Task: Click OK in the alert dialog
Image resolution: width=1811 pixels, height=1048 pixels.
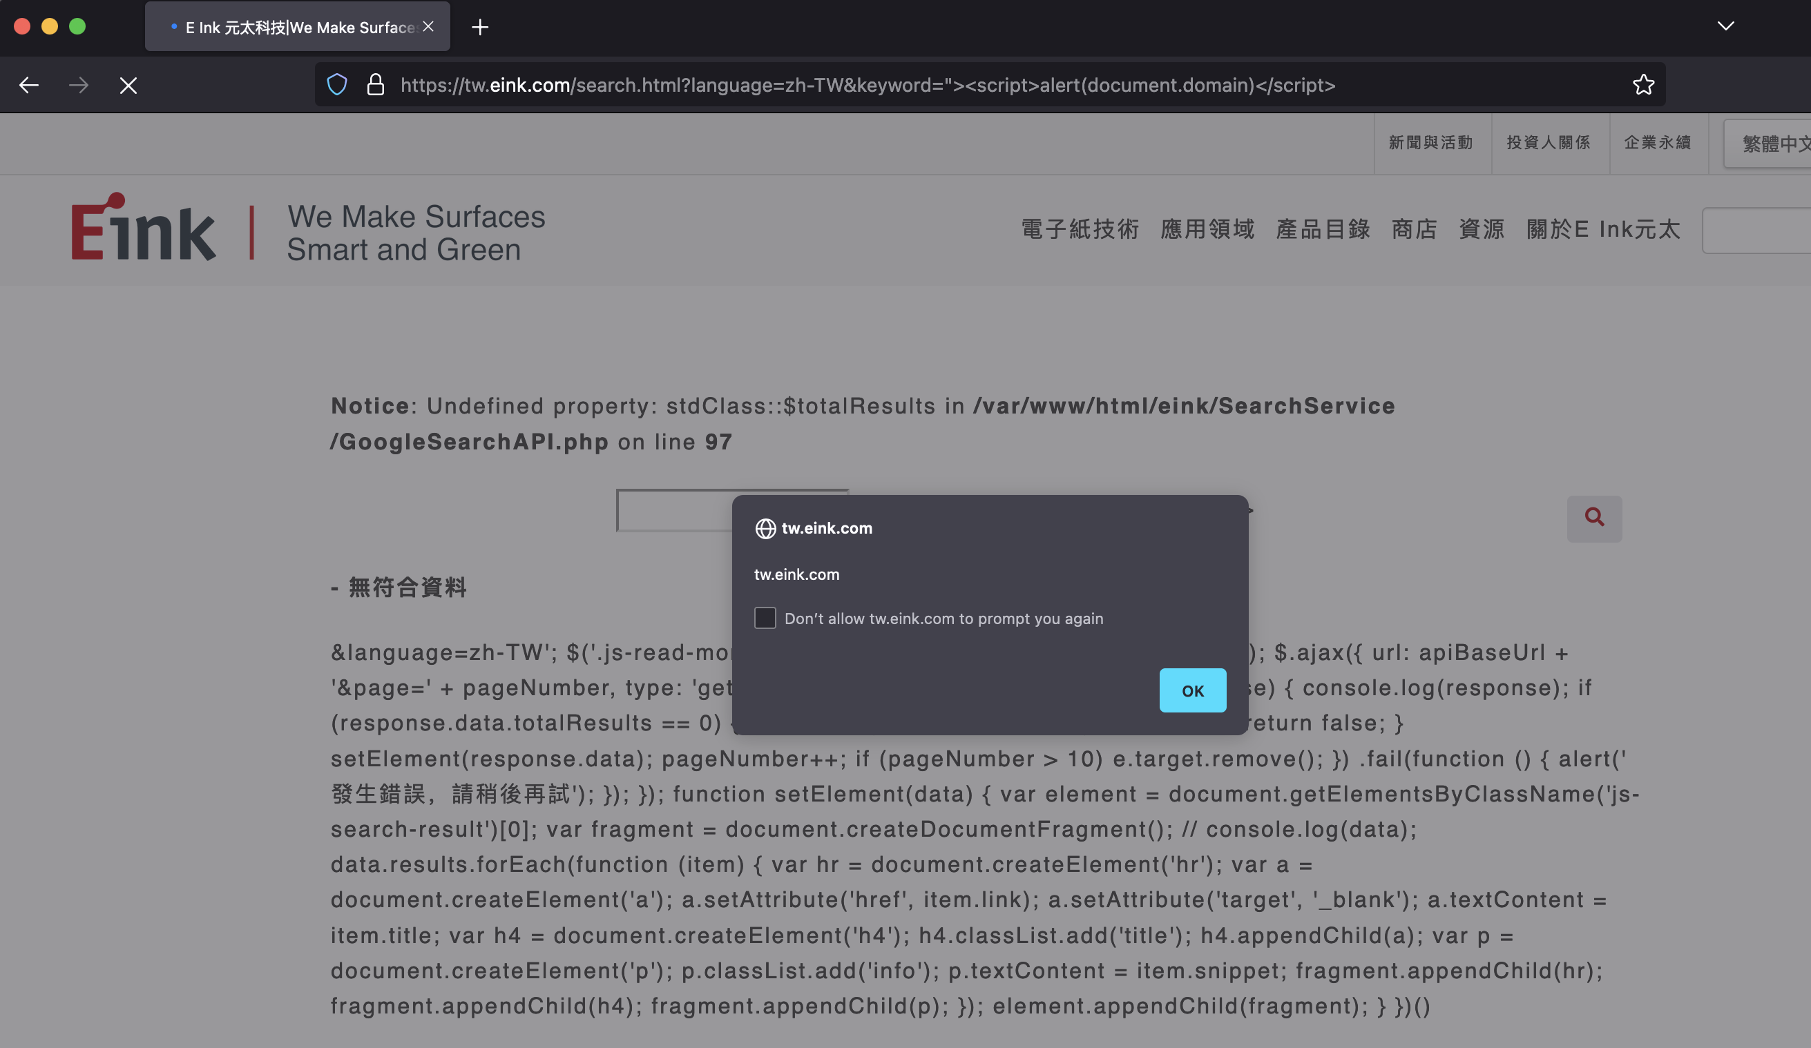Action: 1192,690
